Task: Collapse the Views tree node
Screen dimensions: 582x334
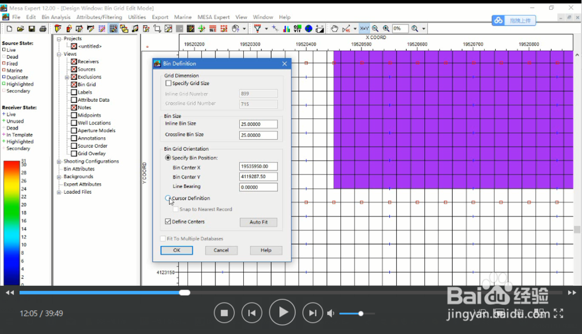Action: click(x=59, y=54)
